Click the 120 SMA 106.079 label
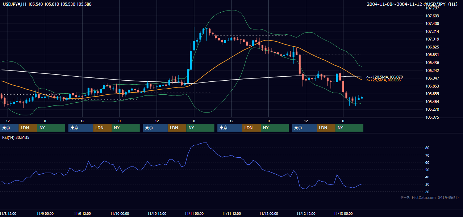463x217 pixels. tap(384, 77)
